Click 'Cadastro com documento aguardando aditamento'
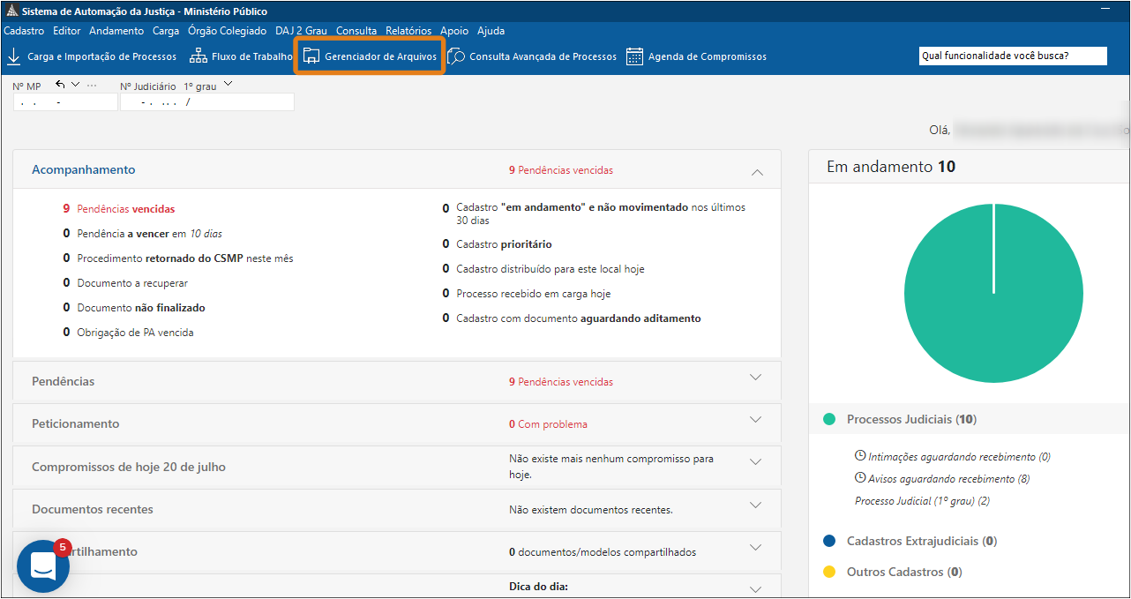Image resolution: width=1131 pixels, height=599 pixels. (x=572, y=318)
